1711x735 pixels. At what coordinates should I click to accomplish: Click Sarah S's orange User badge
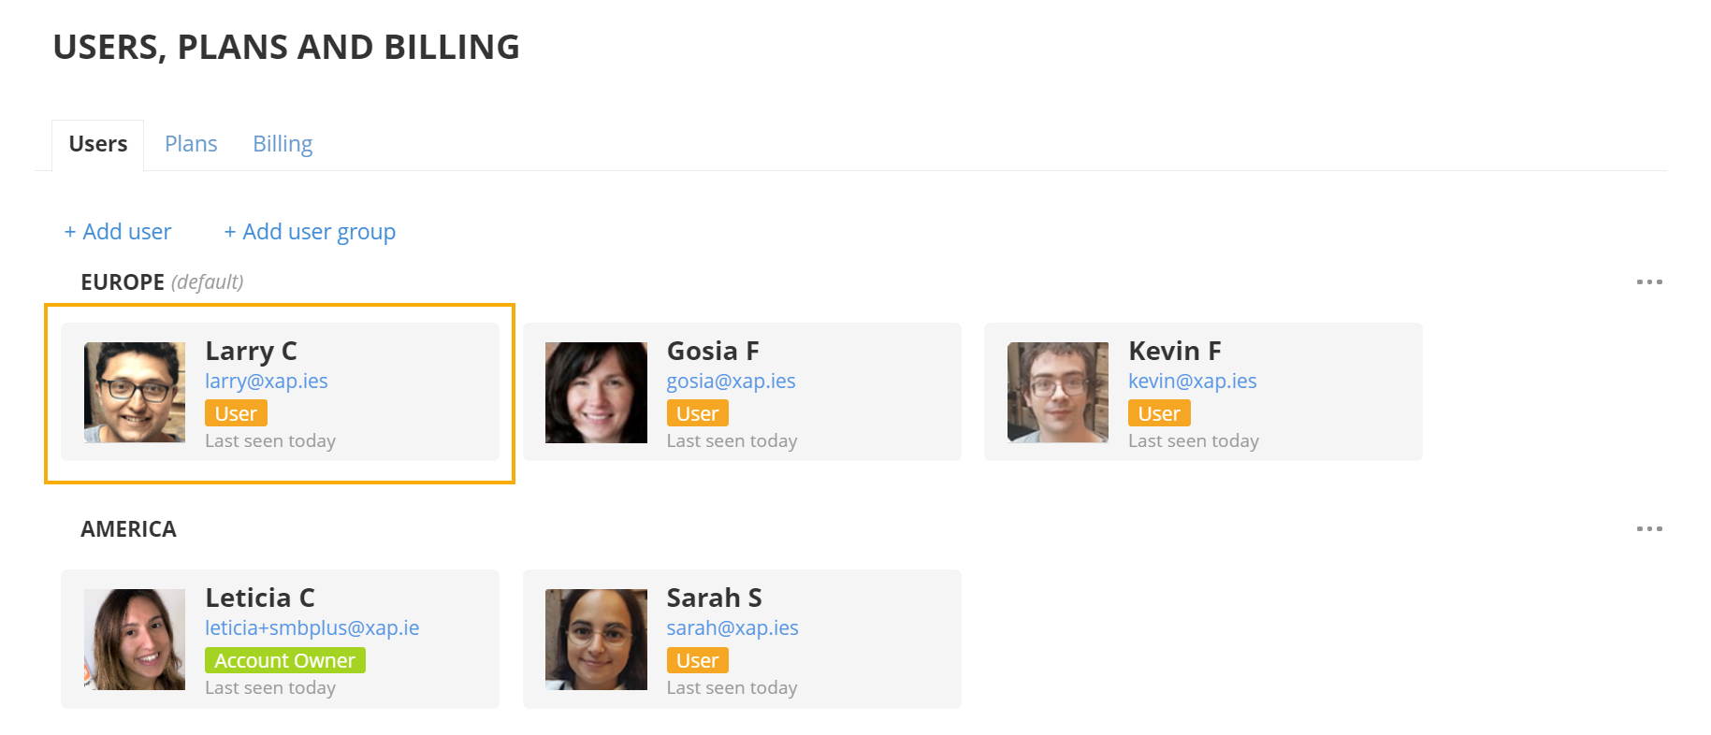pyautogui.click(x=697, y=660)
